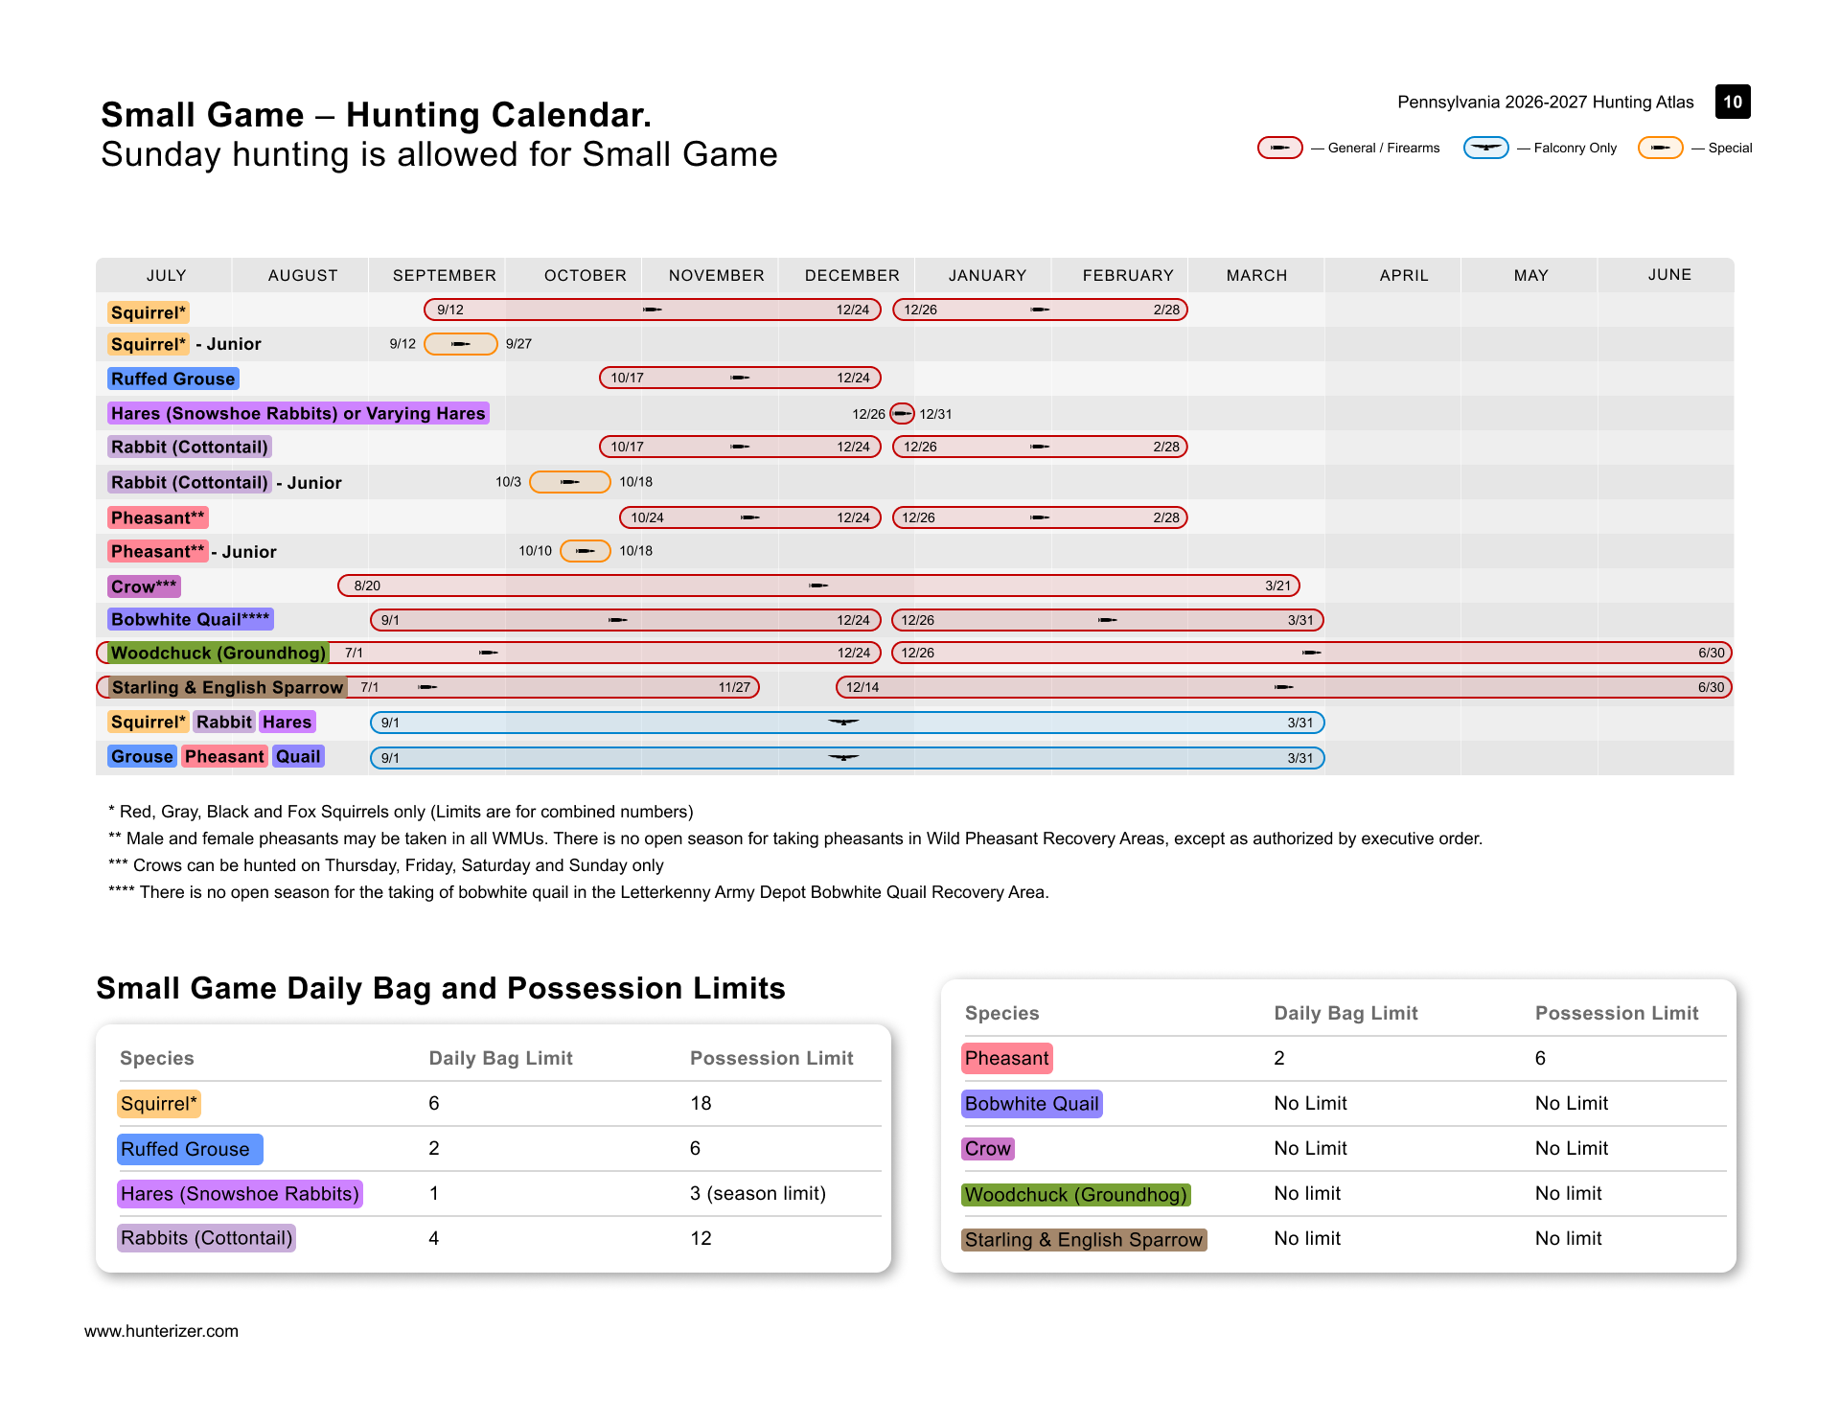Click the Hares (Snowshoe Rabbits) limits tag
The width and height of the screenshot is (1840, 1424).
[240, 1194]
